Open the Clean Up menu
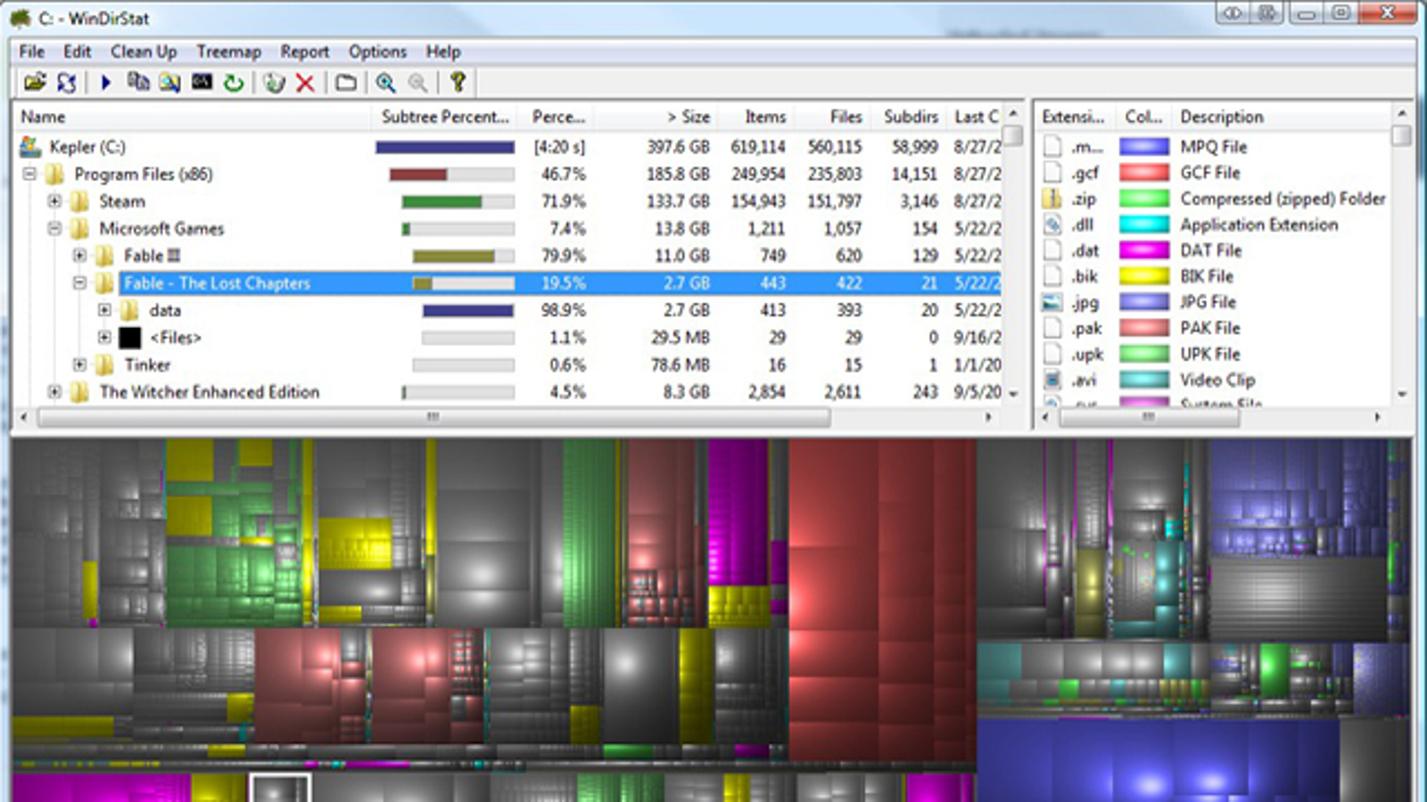The height and width of the screenshot is (802, 1427). [144, 52]
